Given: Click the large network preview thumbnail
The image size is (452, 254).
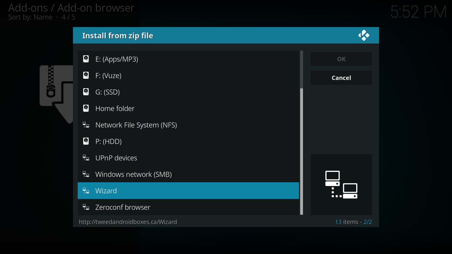Looking at the screenshot, I should tap(341, 185).
